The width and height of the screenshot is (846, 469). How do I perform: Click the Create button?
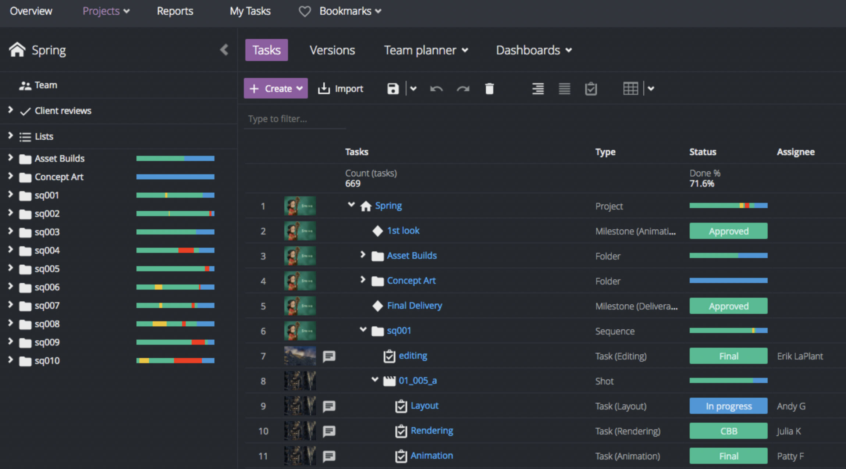(x=276, y=88)
